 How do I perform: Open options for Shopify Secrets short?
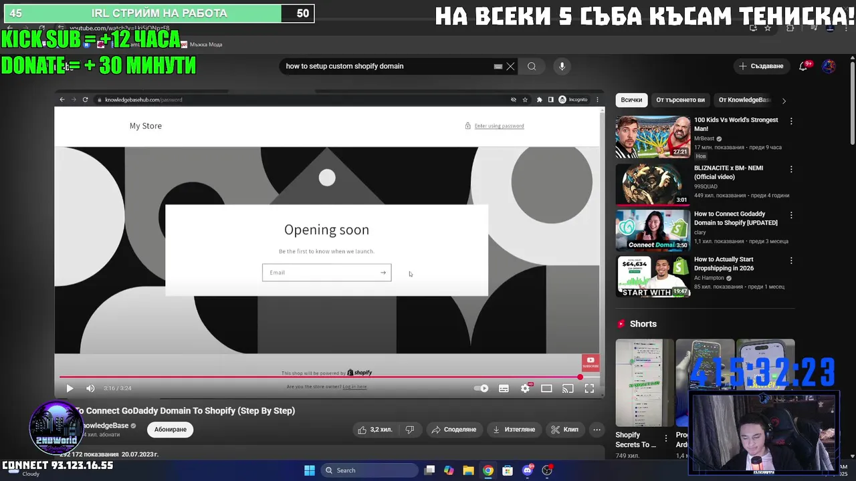tap(666, 439)
